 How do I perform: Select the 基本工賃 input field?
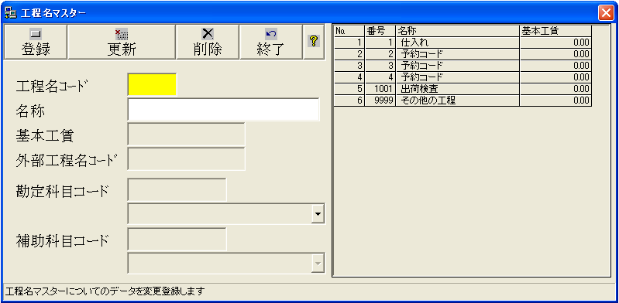[187, 134]
